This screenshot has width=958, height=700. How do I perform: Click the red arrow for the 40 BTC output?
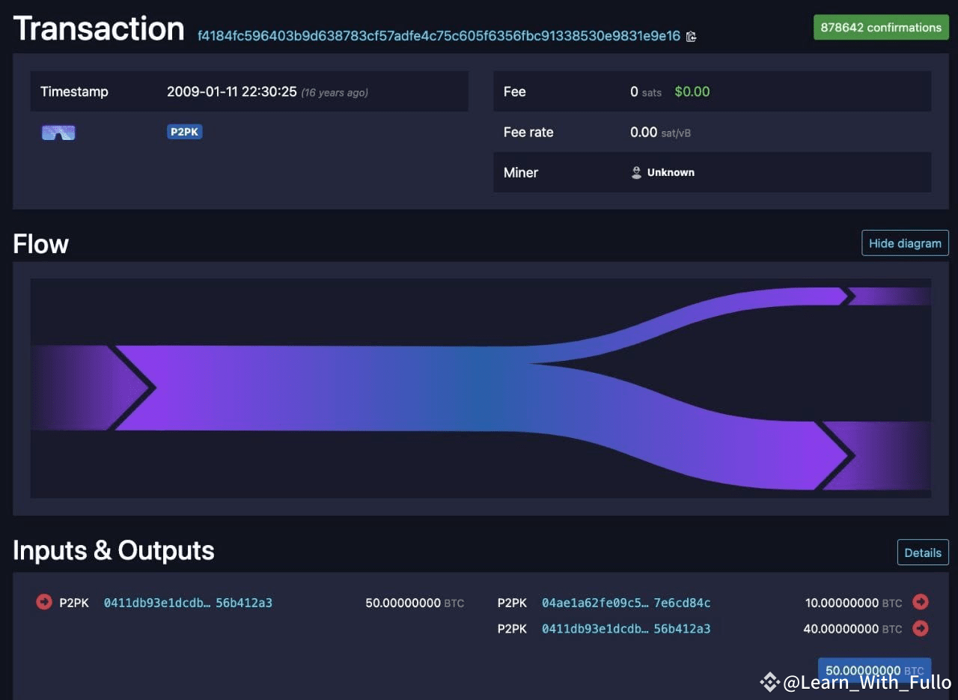click(x=921, y=629)
